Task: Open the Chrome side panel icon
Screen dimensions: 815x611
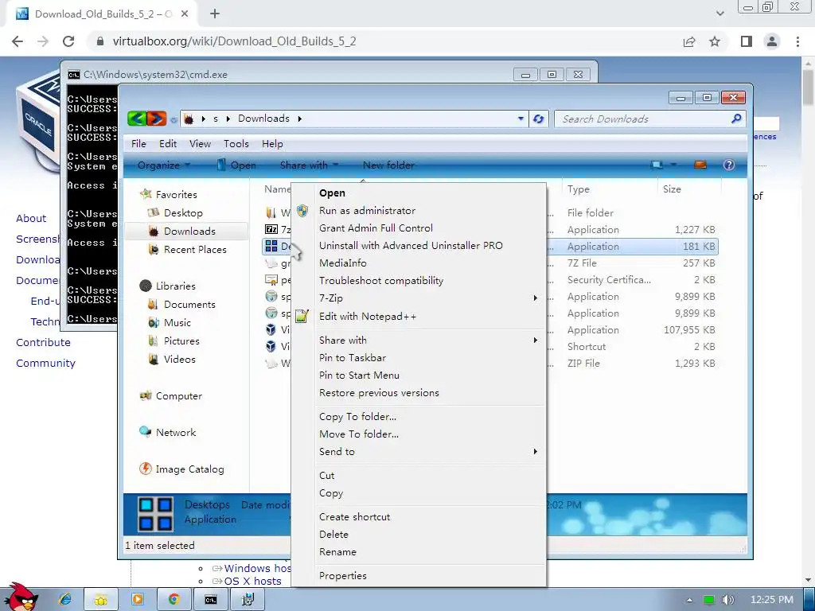Action: point(747,41)
